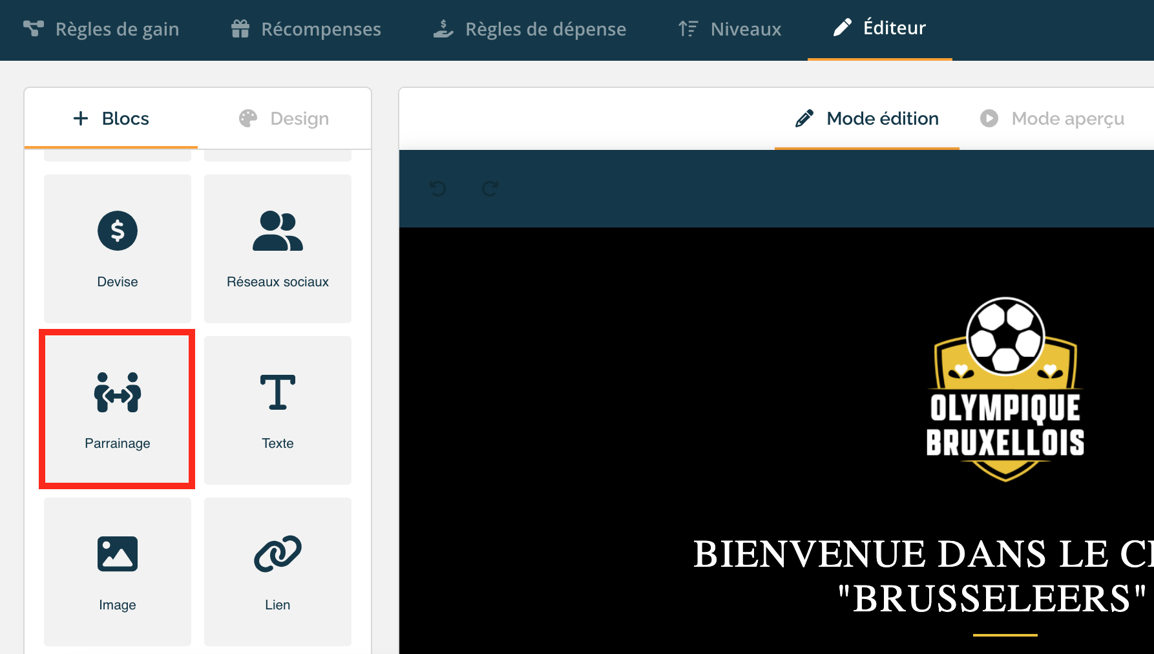This screenshot has height=654, width=1154.
Task: Add the Réseaux sociaux block
Action: [x=278, y=249]
